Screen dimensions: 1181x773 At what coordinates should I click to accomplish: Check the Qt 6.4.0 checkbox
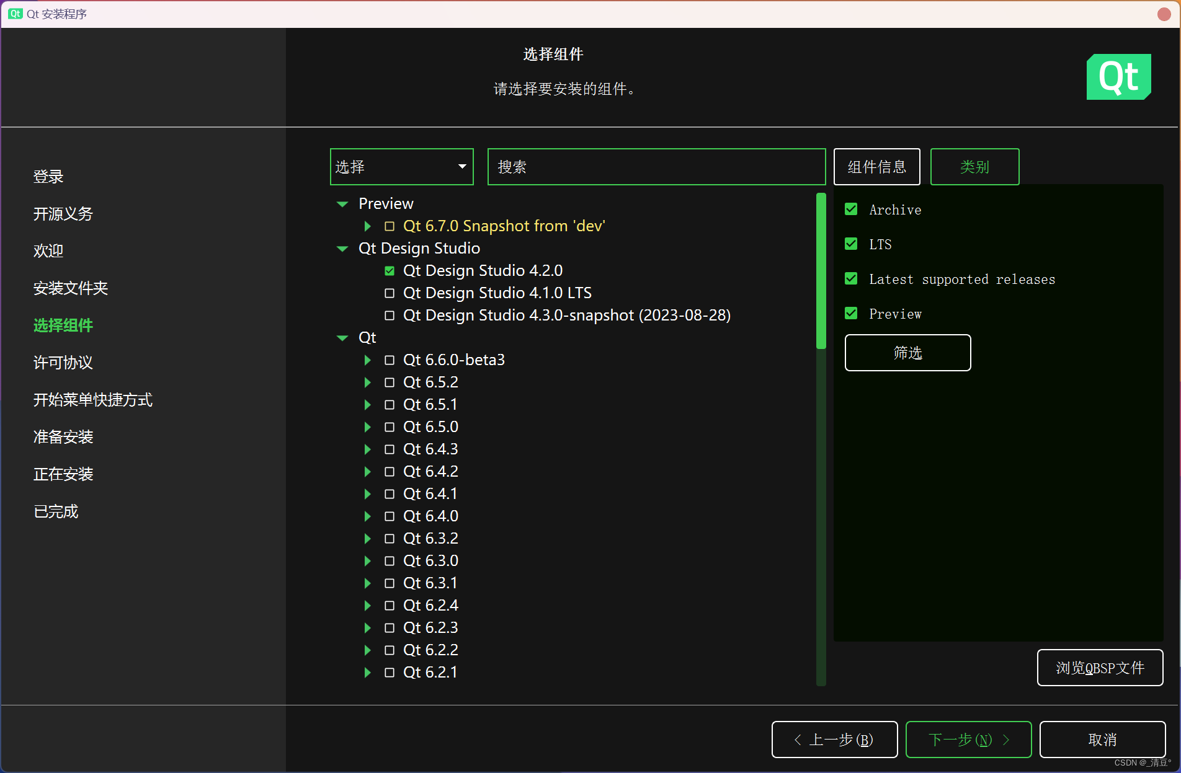pyautogui.click(x=390, y=516)
